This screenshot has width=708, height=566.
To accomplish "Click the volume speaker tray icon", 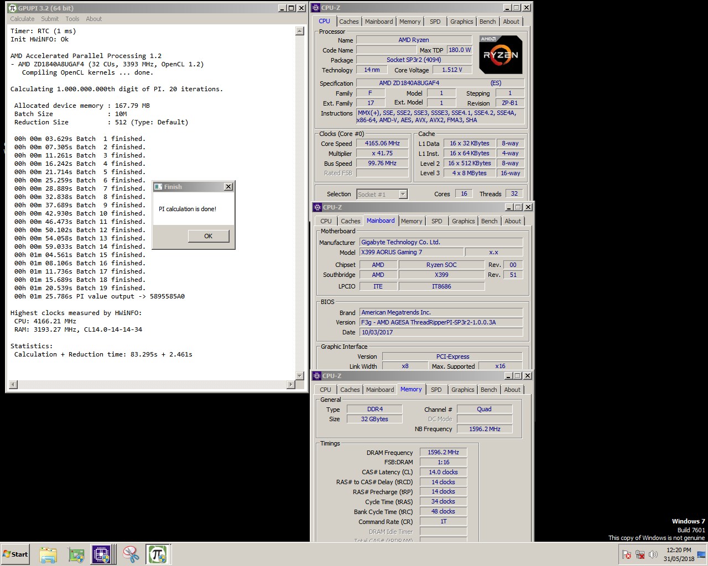I will pyautogui.click(x=653, y=554).
